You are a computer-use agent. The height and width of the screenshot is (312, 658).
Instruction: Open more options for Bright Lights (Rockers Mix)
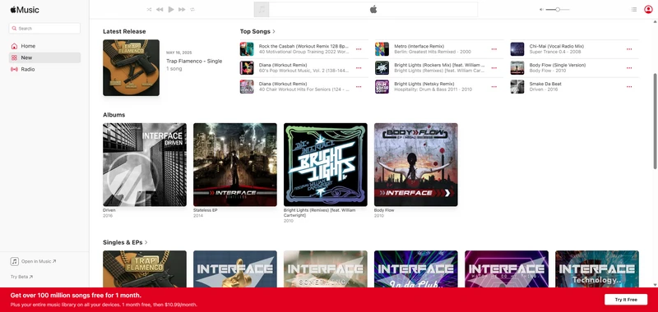[x=494, y=68]
